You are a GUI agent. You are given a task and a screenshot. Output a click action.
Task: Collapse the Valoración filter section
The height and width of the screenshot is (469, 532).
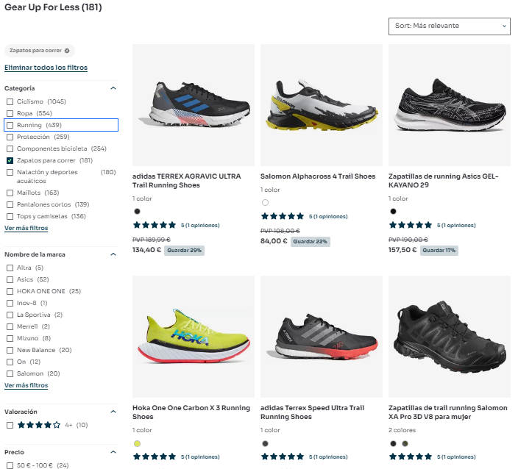click(x=113, y=412)
